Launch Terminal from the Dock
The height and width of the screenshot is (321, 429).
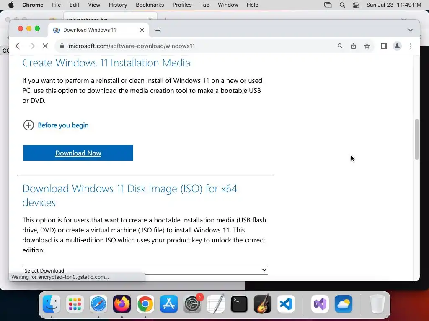[239, 304]
